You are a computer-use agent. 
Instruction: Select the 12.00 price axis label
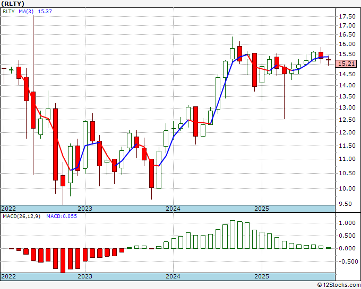(347, 132)
